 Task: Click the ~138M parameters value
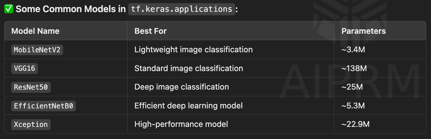pos(353,68)
